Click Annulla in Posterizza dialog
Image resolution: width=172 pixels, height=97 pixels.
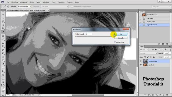tap(121, 38)
